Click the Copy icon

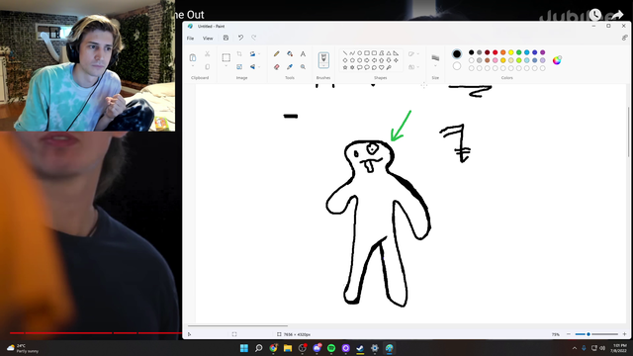207,67
